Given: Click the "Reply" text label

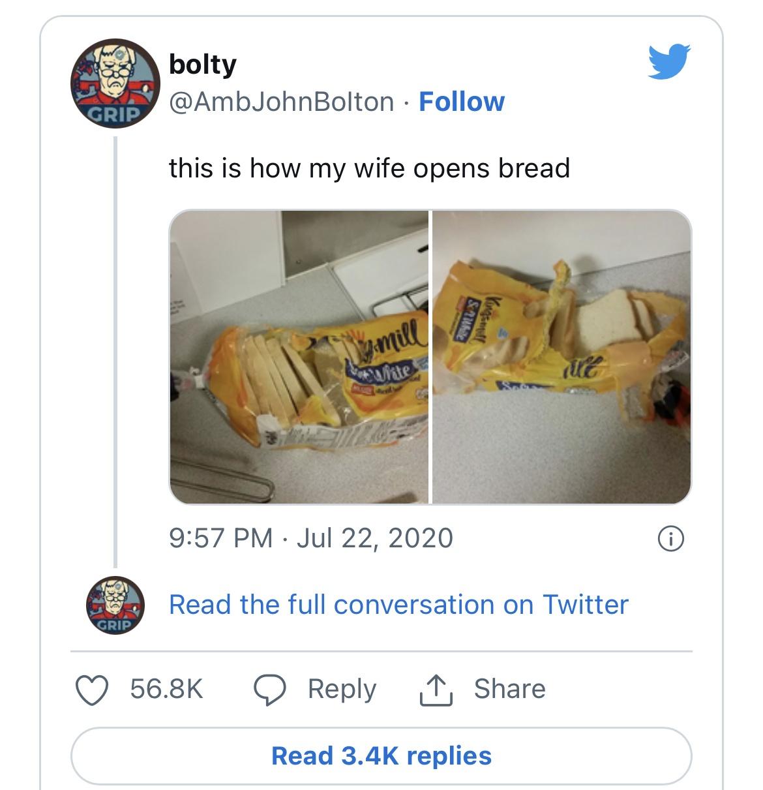Looking at the screenshot, I should 342,690.
